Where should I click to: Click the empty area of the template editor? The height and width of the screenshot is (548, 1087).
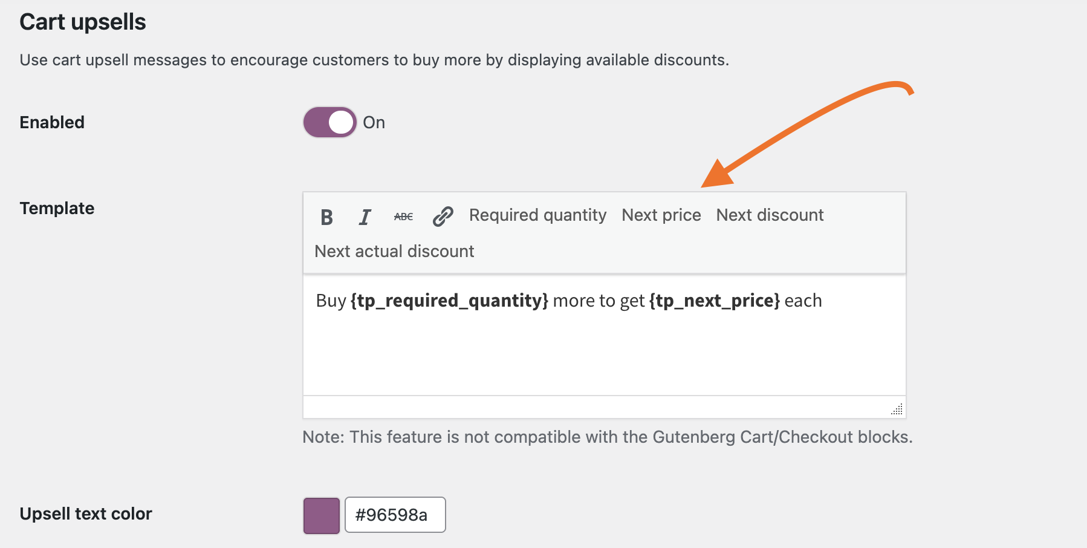pyautogui.click(x=605, y=357)
